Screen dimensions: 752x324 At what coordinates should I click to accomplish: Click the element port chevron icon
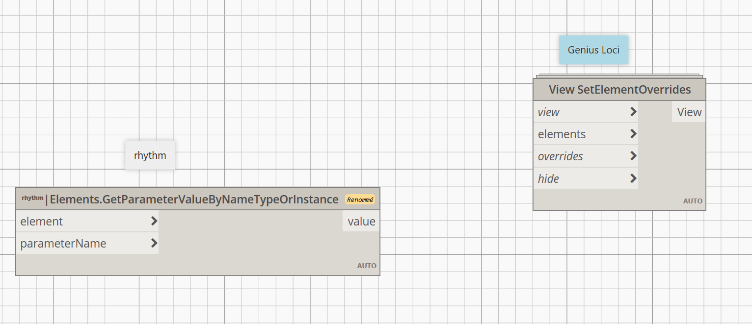(154, 221)
